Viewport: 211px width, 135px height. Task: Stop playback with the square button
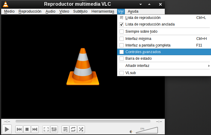[x=27, y=129]
